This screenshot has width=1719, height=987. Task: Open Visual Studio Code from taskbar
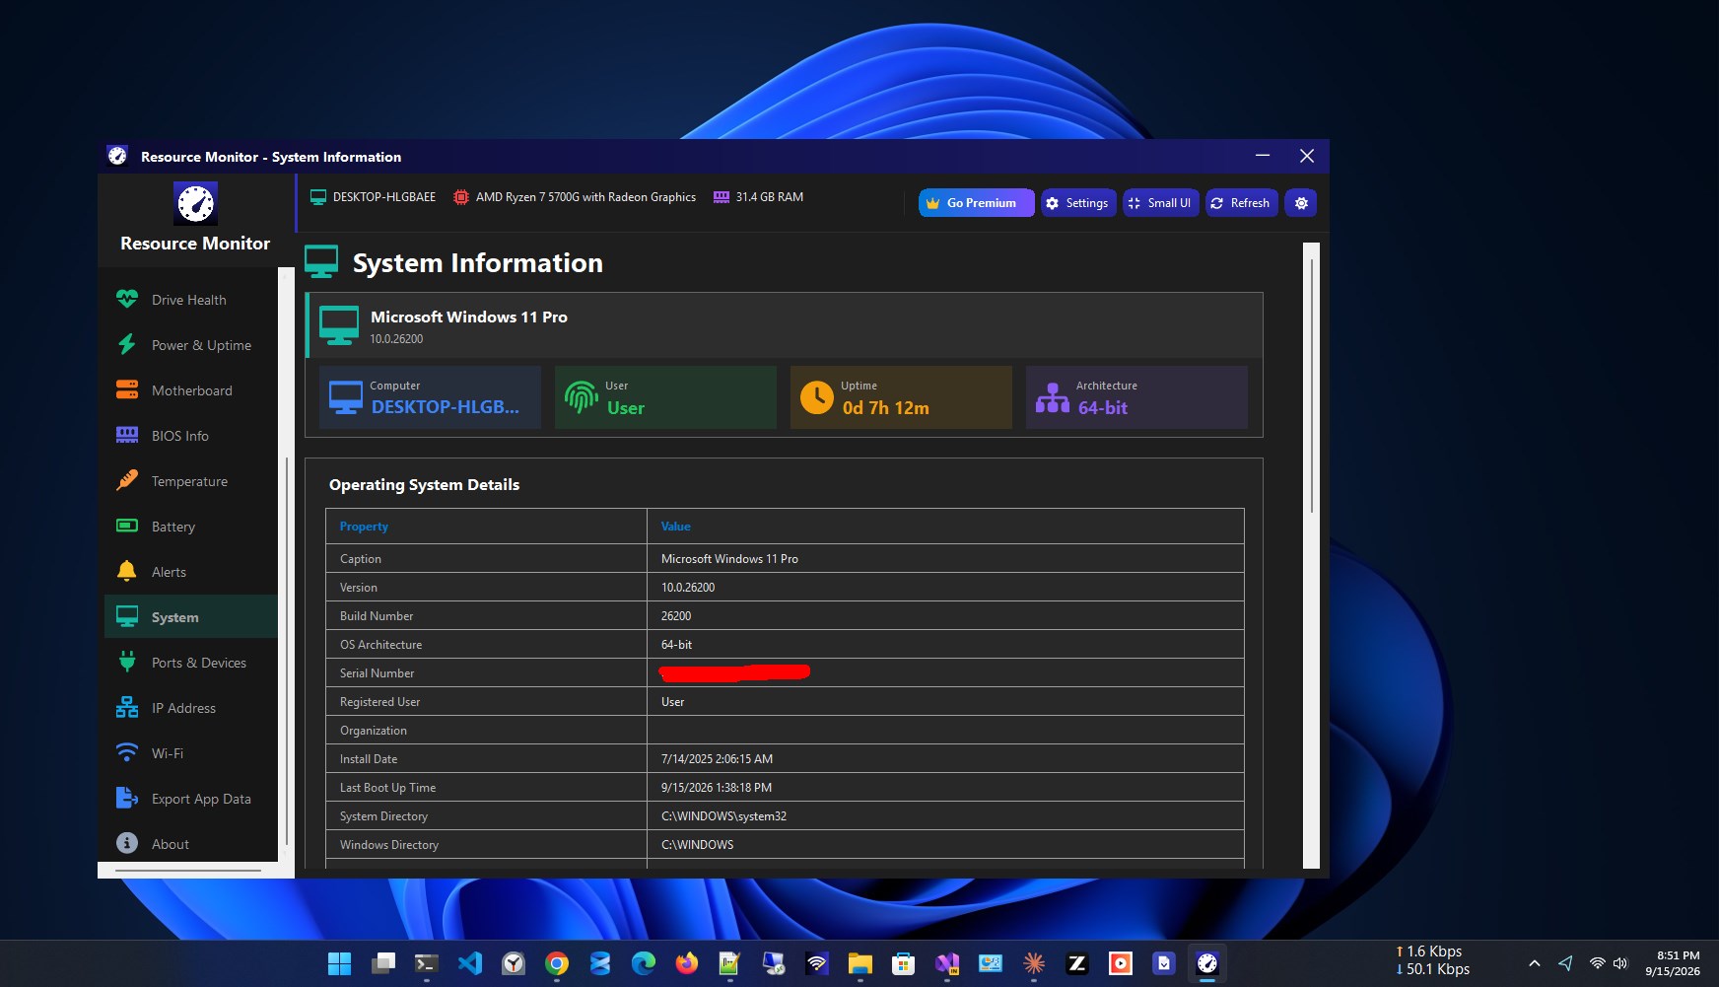coord(470,963)
